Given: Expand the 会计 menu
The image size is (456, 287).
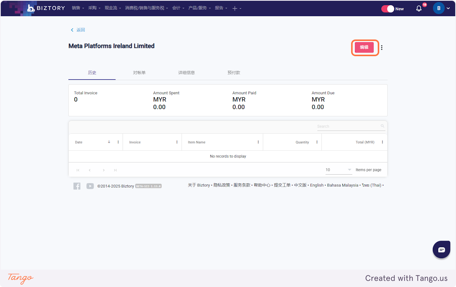Looking at the screenshot, I should point(178,8).
